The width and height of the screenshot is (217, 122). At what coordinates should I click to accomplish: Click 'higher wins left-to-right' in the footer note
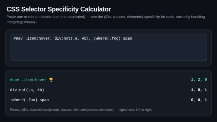[x=135, y=110]
